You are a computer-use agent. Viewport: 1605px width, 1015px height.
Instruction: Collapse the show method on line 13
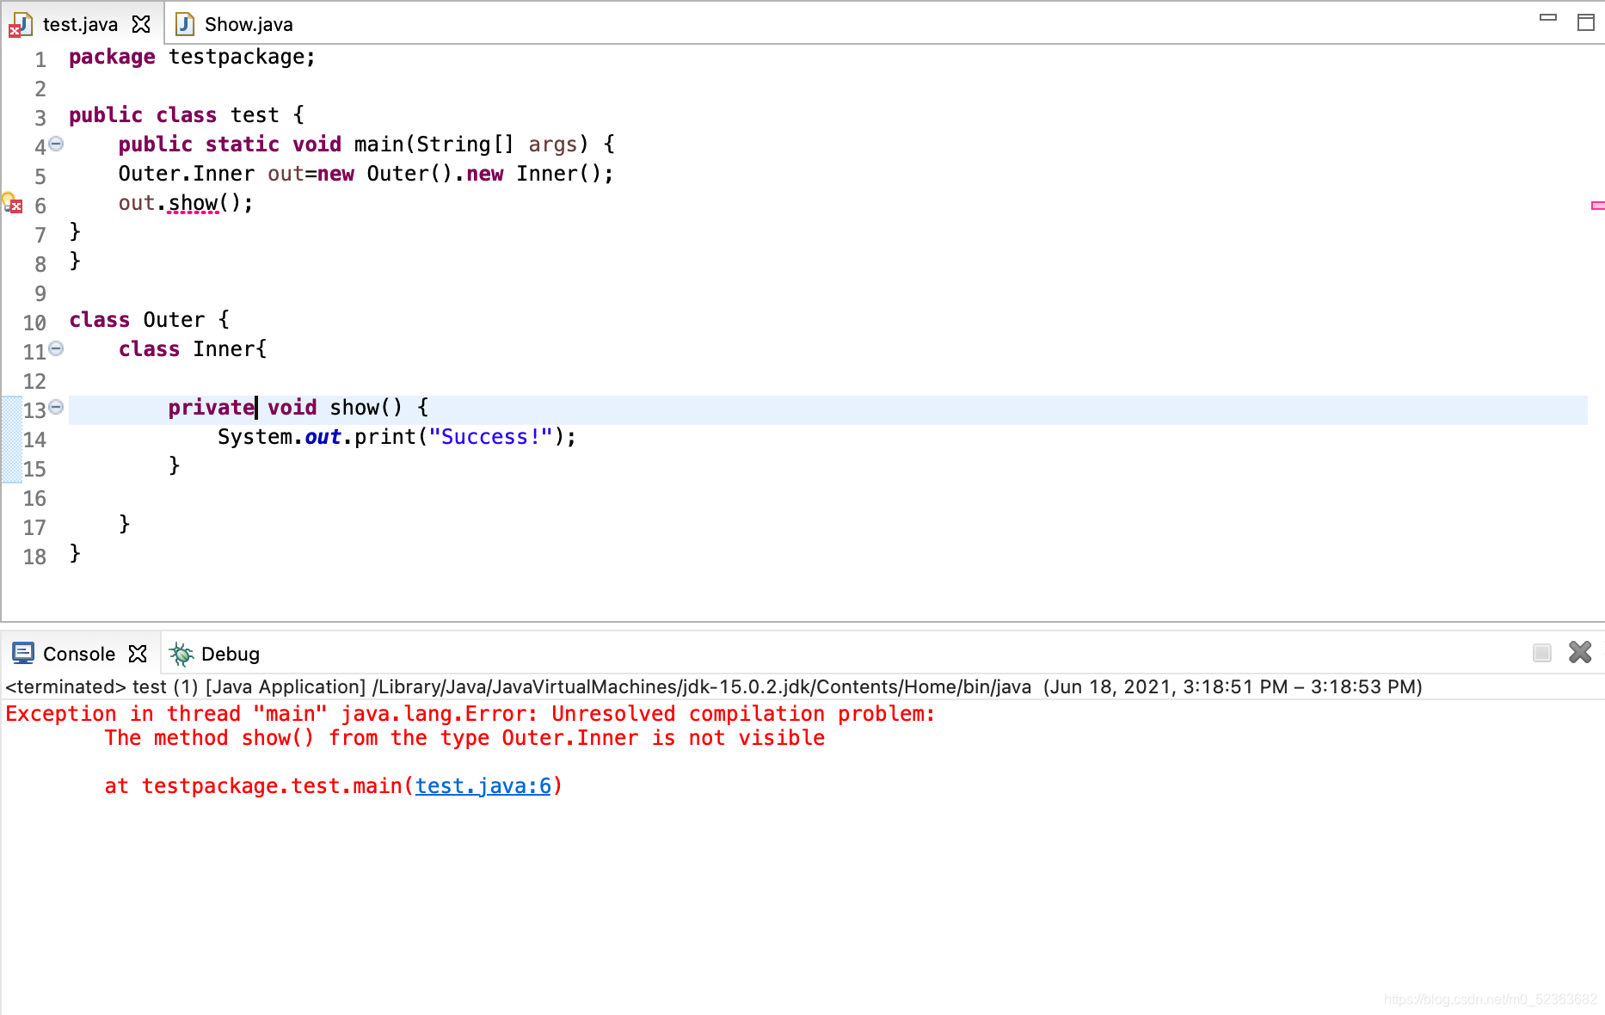point(56,407)
